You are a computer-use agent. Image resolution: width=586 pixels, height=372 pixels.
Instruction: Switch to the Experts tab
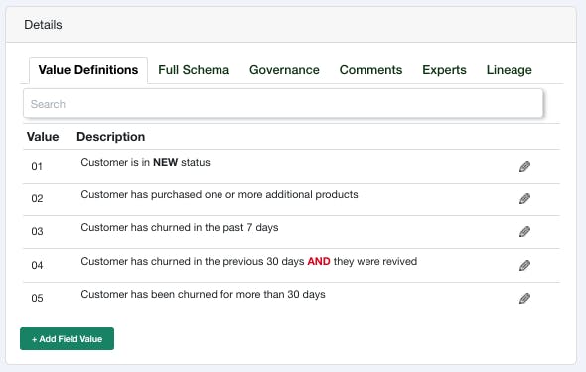444,70
